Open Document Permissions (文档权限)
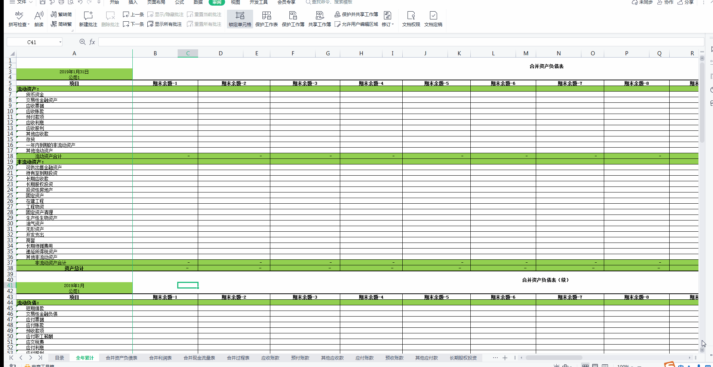713x367 pixels. (x=411, y=16)
